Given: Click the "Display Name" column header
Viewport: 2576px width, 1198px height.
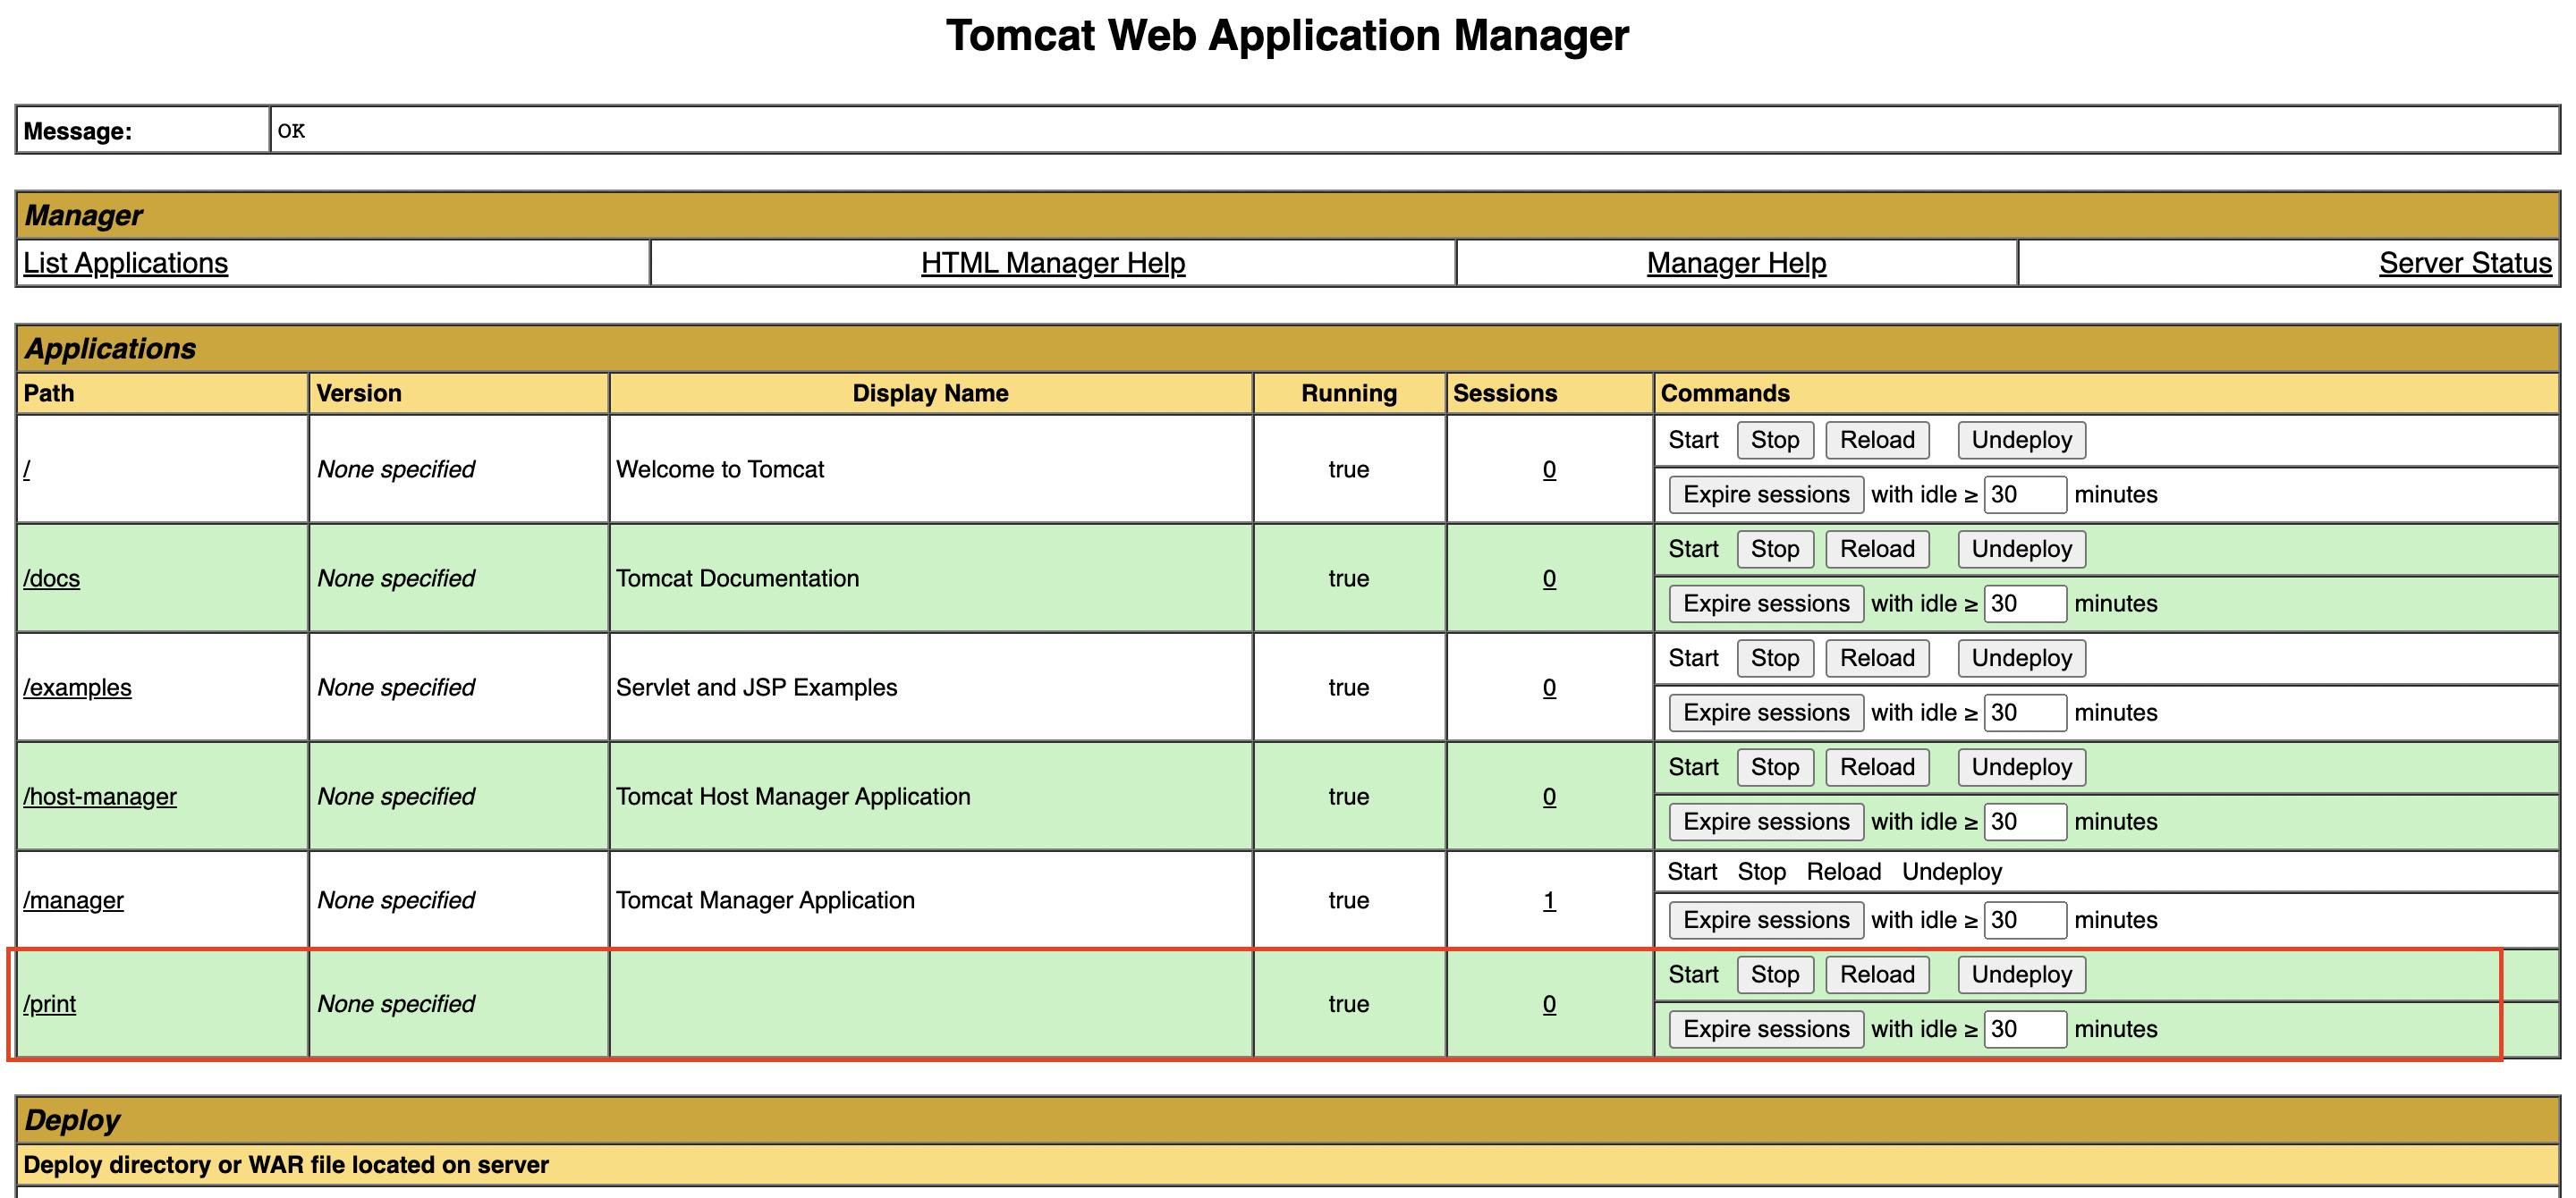Looking at the screenshot, I should click(930, 392).
